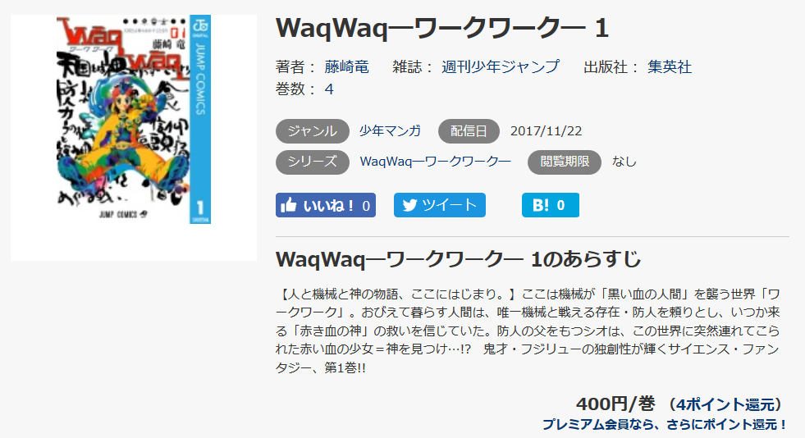The height and width of the screenshot is (438, 805).
Task: Click the thumbs-up icon on the いいね button
Action: point(289,205)
